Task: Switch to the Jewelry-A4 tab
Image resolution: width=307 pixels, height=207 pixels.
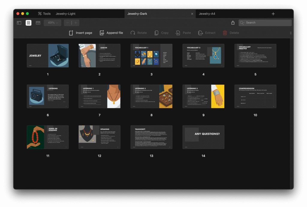Action: (x=207, y=14)
